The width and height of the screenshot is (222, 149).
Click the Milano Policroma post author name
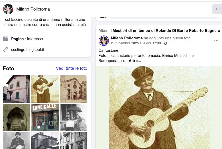[x=127, y=38]
